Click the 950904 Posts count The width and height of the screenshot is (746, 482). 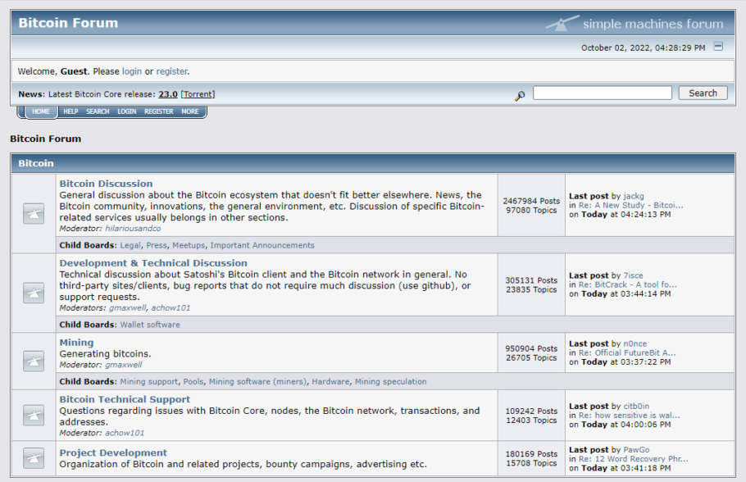531,348
